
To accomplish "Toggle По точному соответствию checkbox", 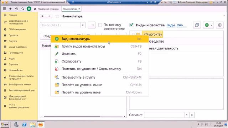I will pyautogui.click(x=100, y=25).
